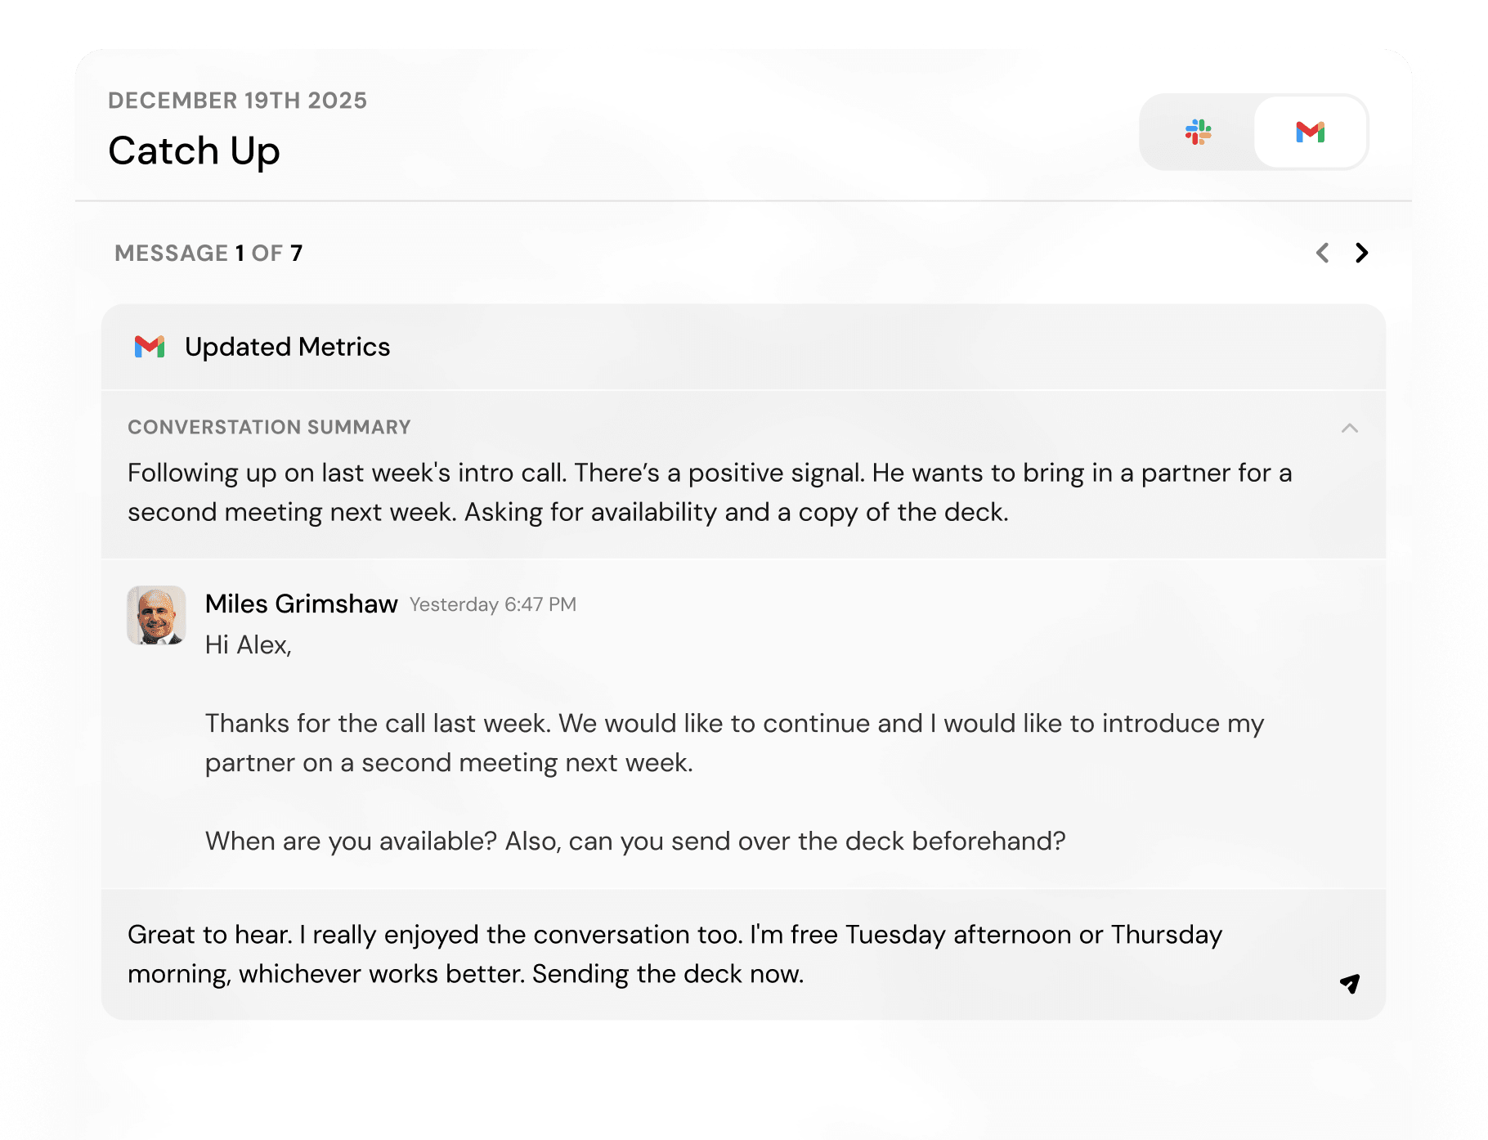Send the drafted reply

pyautogui.click(x=1349, y=983)
